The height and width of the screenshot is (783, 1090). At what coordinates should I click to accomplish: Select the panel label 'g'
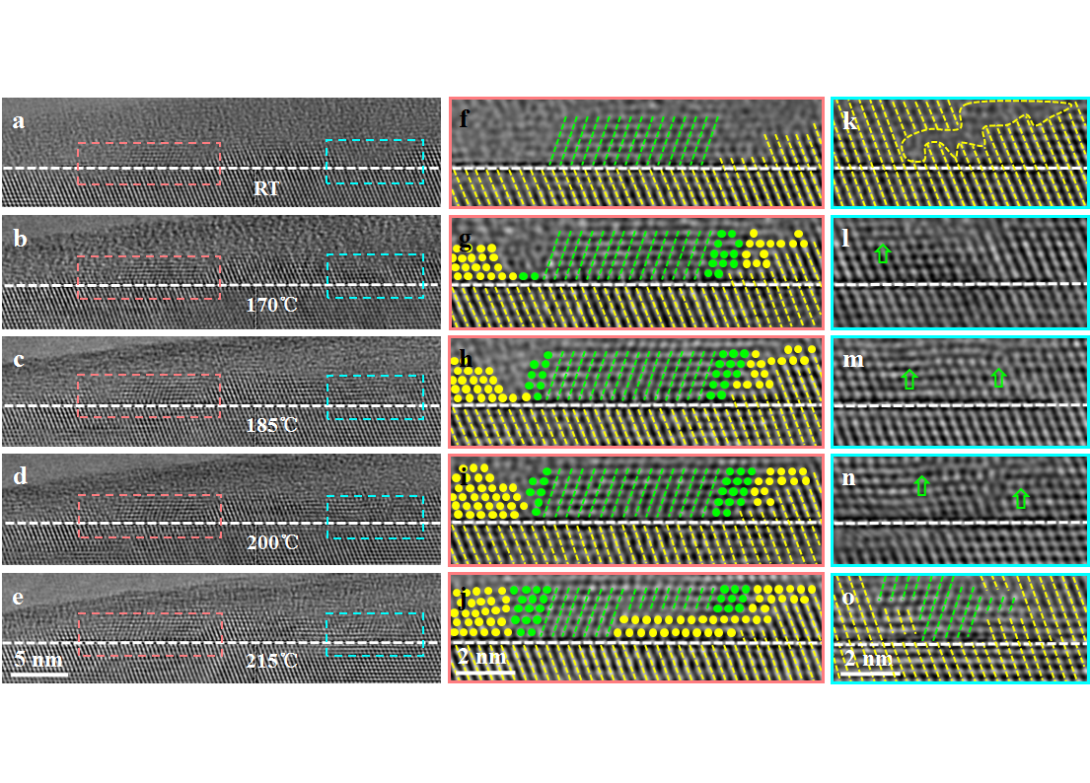tap(464, 238)
